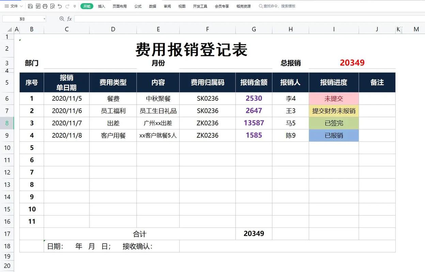Click the Undo arrow icon
The image size is (425, 272).
pyautogui.click(x=60, y=6)
